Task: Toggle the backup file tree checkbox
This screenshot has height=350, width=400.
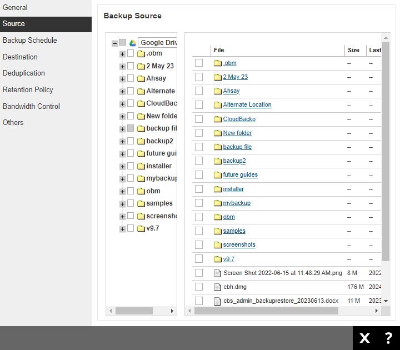Action: click(x=131, y=128)
